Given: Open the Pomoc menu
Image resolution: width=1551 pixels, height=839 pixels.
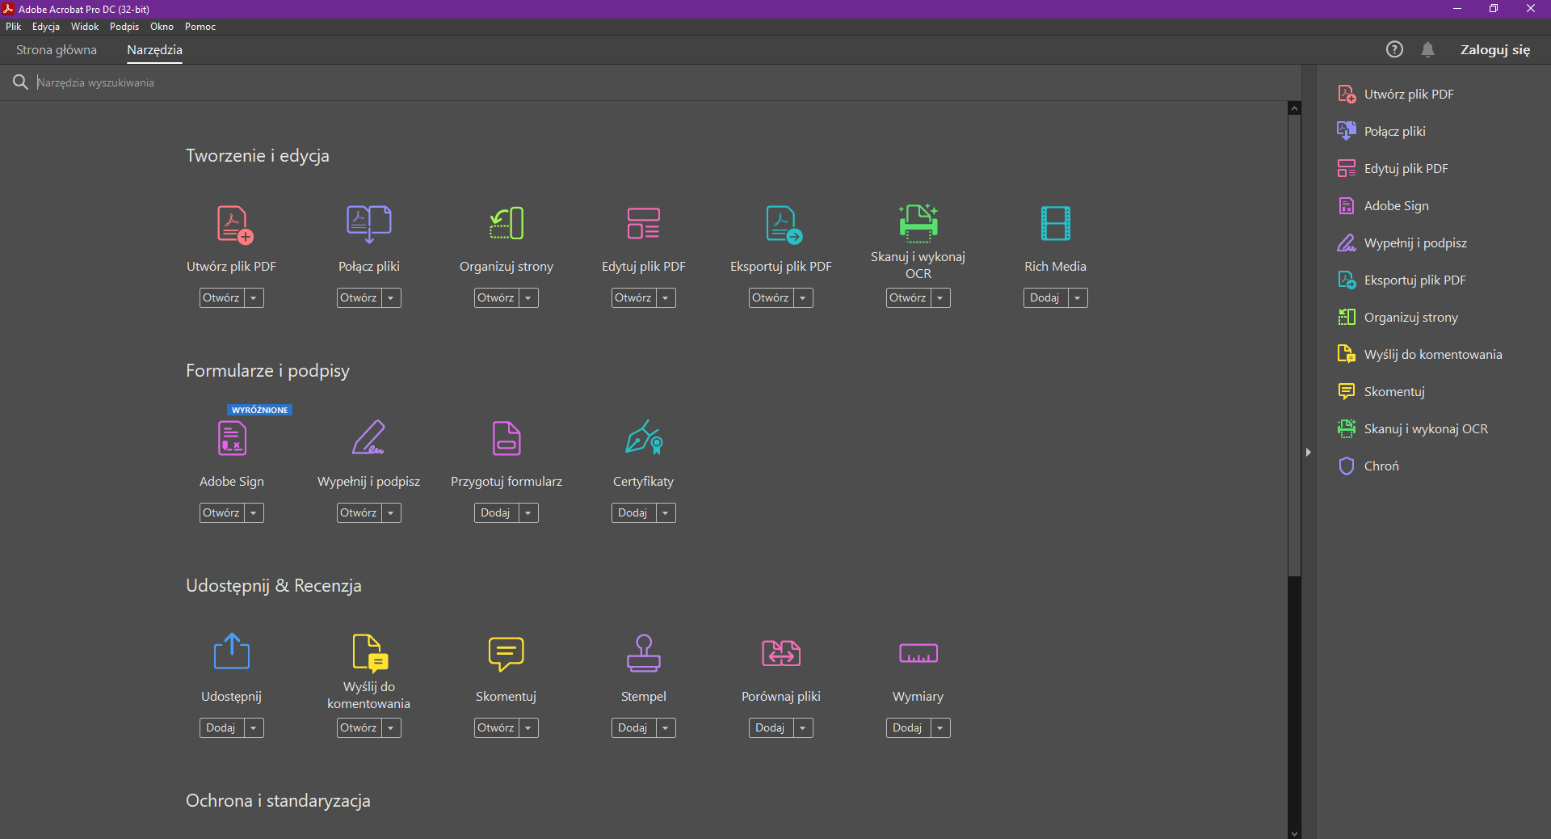Looking at the screenshot, I should [200, 27].
